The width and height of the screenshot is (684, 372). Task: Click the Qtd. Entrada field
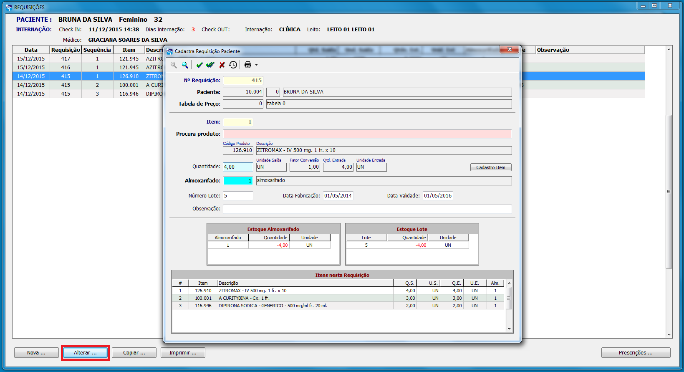tap(338, 167)
